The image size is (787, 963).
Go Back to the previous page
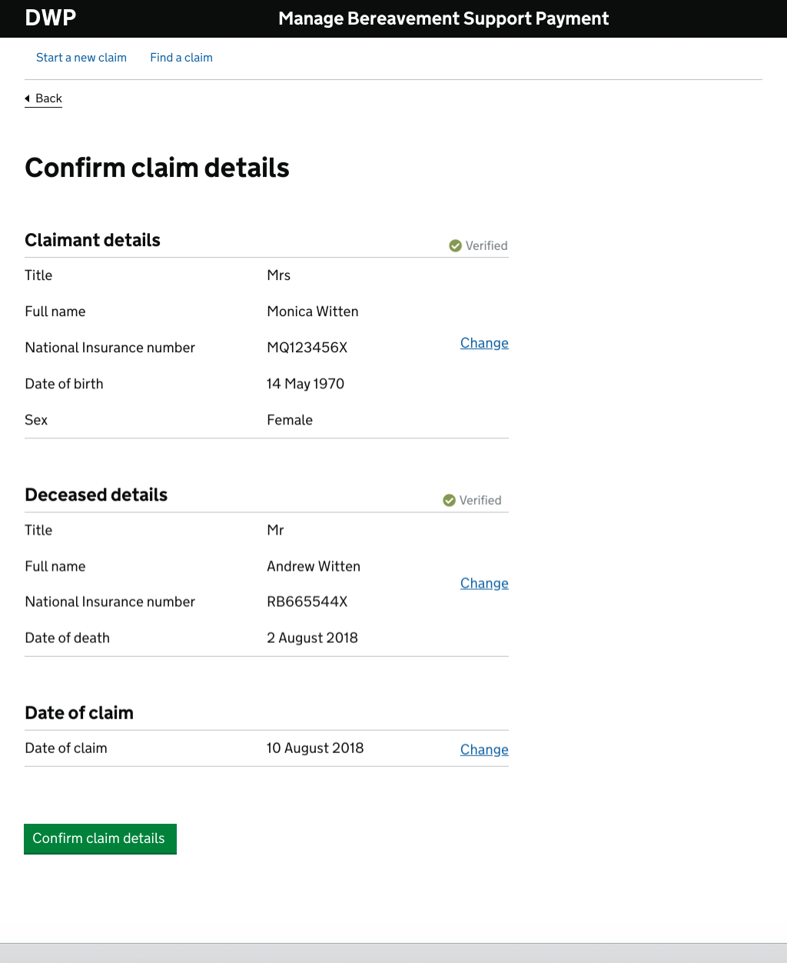(48, 98)
